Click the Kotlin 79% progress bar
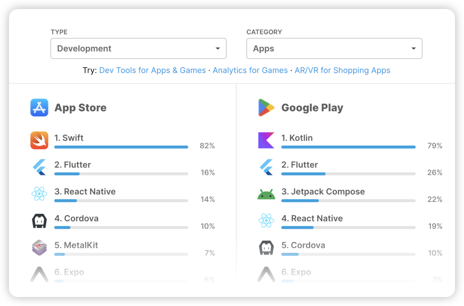Screen dimensions: 464x306 tap(348, 147)
